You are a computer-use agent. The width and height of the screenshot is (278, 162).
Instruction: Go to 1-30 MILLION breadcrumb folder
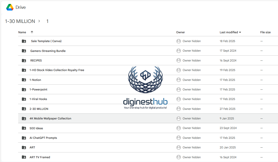(20, 21)
